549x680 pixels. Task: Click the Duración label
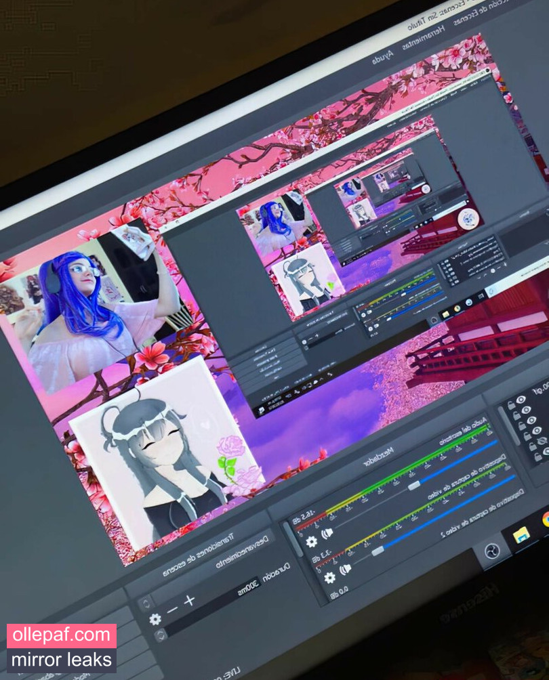[276, 572]
